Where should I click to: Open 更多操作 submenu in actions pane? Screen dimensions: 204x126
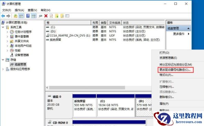click(179, 34)
